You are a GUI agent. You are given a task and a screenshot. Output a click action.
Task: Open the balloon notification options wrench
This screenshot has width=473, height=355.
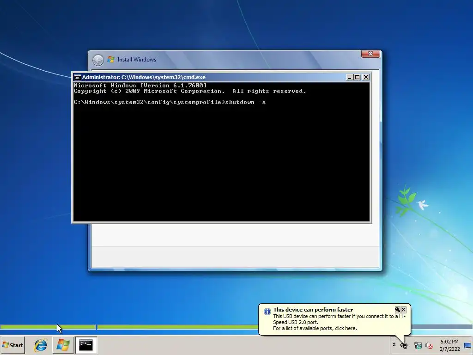pos(398,309)
